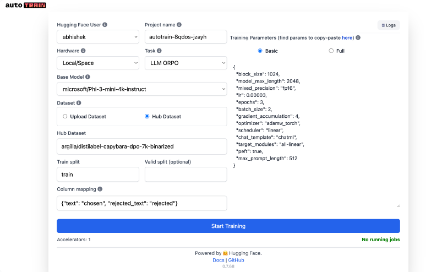This screenshot has height=272, width=442.
Task: Click info icon next to Hugging Face User
Action: (x=105, y=25)
